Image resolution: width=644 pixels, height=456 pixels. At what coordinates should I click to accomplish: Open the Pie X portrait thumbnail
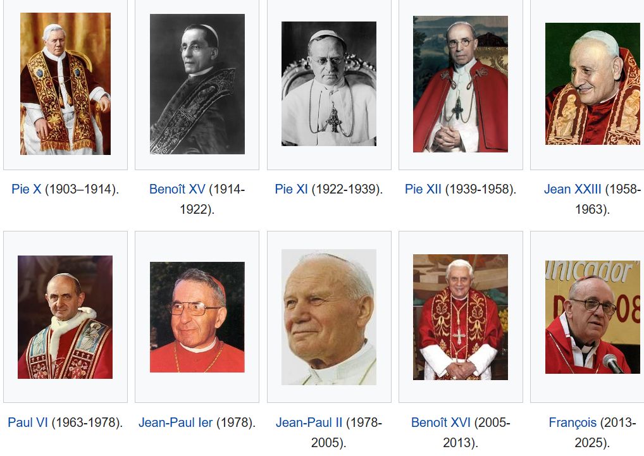[65, 83]
